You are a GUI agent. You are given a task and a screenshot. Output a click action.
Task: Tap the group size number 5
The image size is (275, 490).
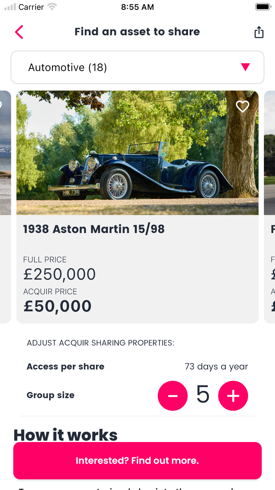(x=203, y=395)
